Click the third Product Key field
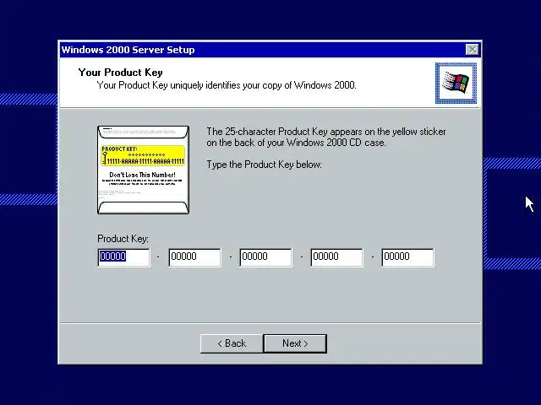 tap(265, 256)
